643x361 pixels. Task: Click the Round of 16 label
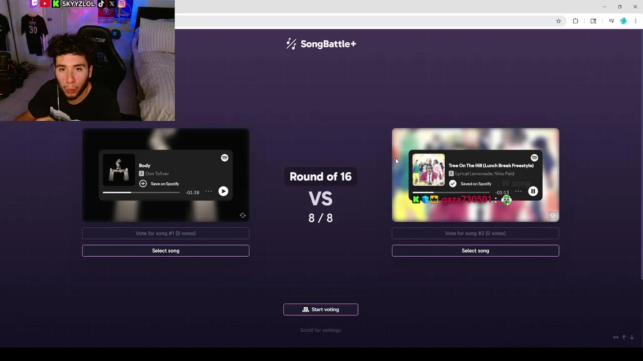(320, 176)
